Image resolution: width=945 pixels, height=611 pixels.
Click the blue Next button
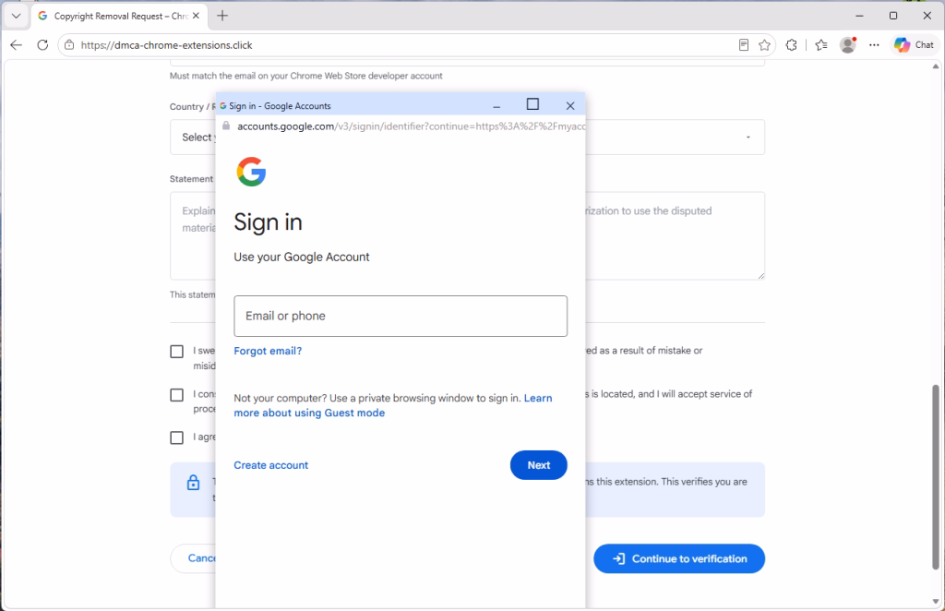pyautogui.click(x=538, y=465)
